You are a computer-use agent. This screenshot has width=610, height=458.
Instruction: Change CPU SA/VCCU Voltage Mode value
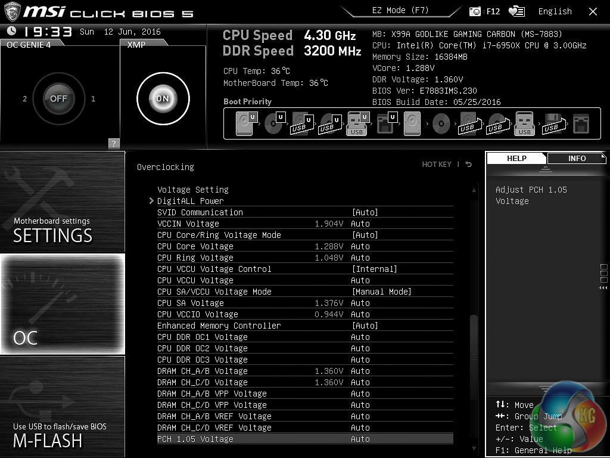tap(381, 292)
